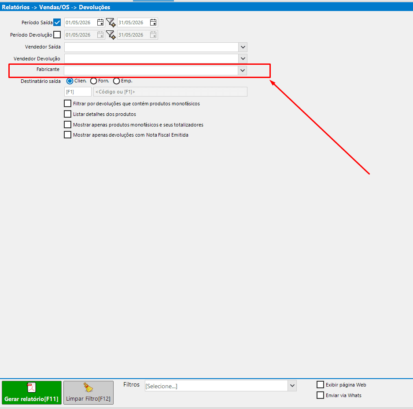This screenshot has width=413, height=409.
Task: Expand the Fabricante dropdown arrow
Action: coord(243,71)
